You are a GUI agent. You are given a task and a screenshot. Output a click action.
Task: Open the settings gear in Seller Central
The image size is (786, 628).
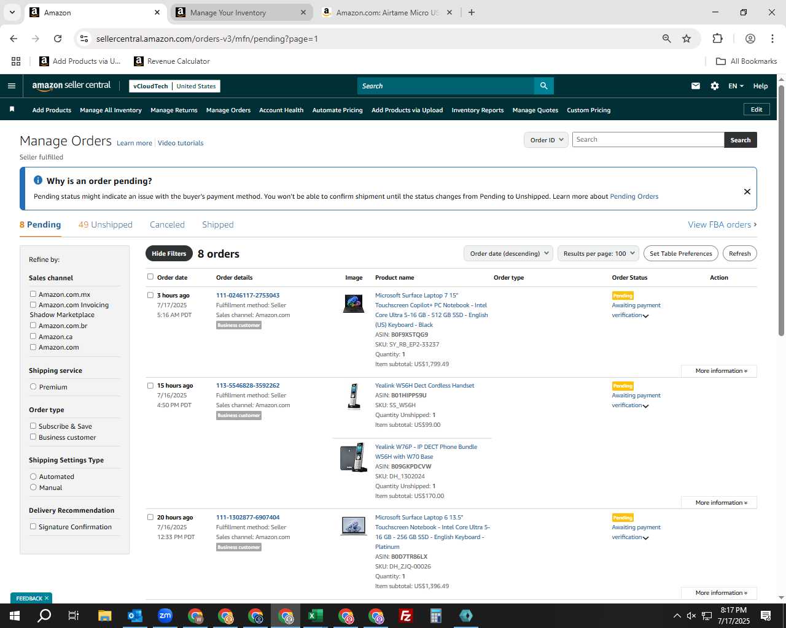point(715,86)
